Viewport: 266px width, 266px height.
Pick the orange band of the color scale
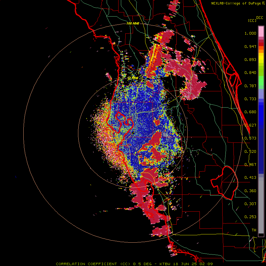pos(261,51)
